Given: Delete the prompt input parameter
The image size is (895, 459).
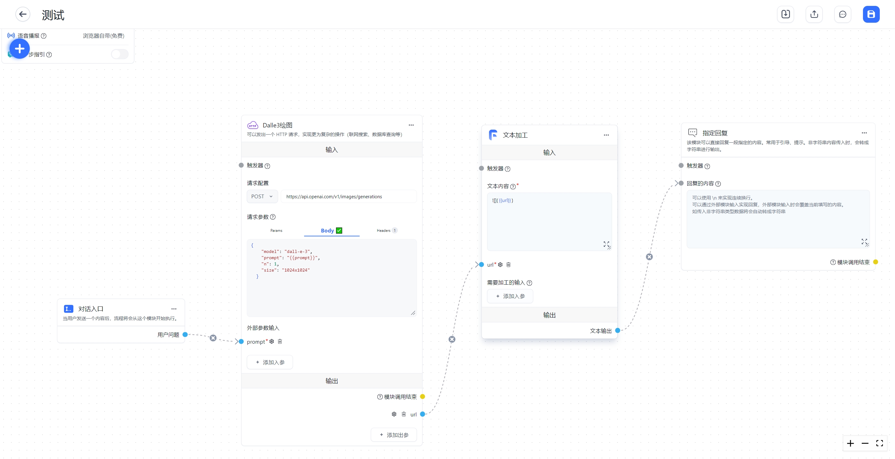Looking at the screenshot, I should 280,341.
